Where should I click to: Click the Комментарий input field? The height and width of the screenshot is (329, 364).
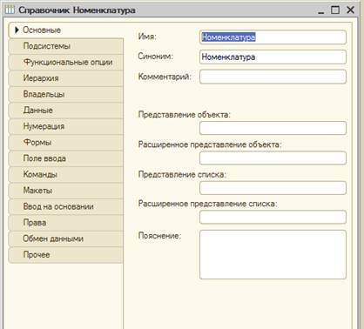[273, 77]
